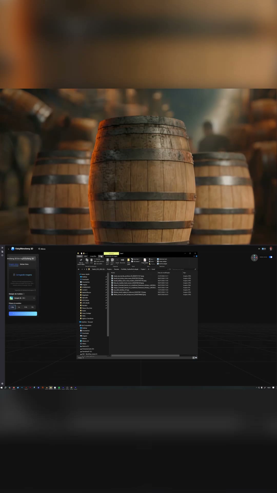Open the Compartilhar ribbon tab
Viewport: 277px width, 493px height.
93,256
